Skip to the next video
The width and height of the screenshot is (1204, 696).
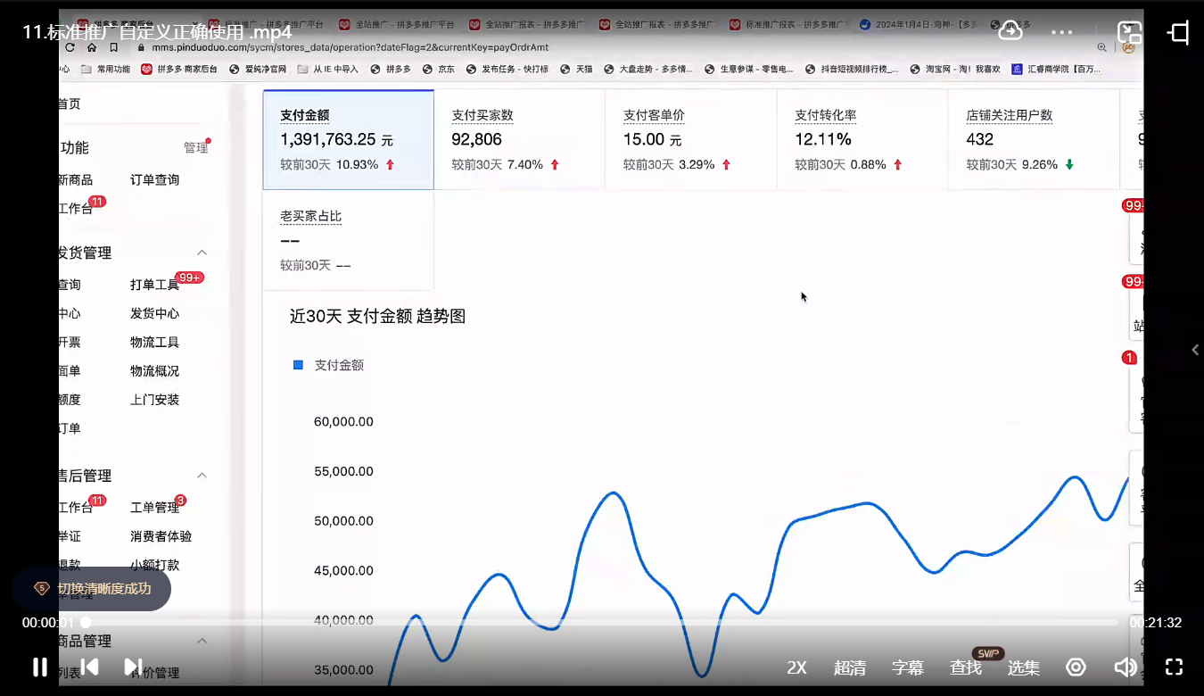click(x=132, y=667)
